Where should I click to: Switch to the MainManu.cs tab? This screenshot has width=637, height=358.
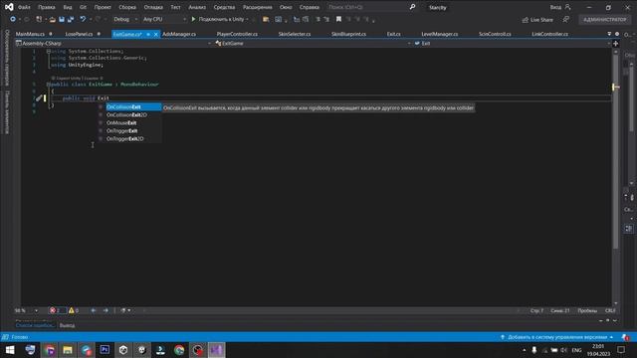[x=30, y=34]
